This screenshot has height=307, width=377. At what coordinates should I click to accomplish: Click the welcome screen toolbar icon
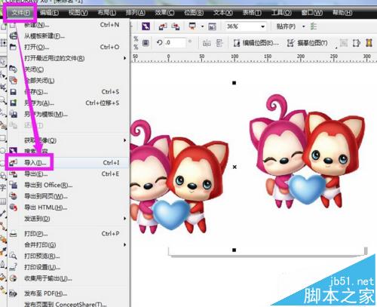click(212, 26)
